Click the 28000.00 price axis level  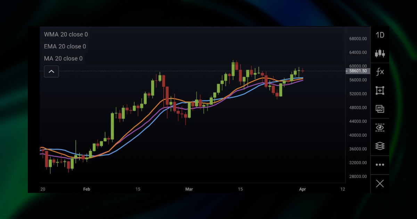point(358,176)
